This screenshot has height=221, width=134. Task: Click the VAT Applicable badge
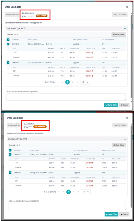pyautogui.click(x=40, y=127)
